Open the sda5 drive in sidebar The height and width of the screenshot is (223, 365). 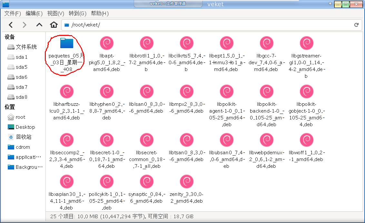coord(17,67)
